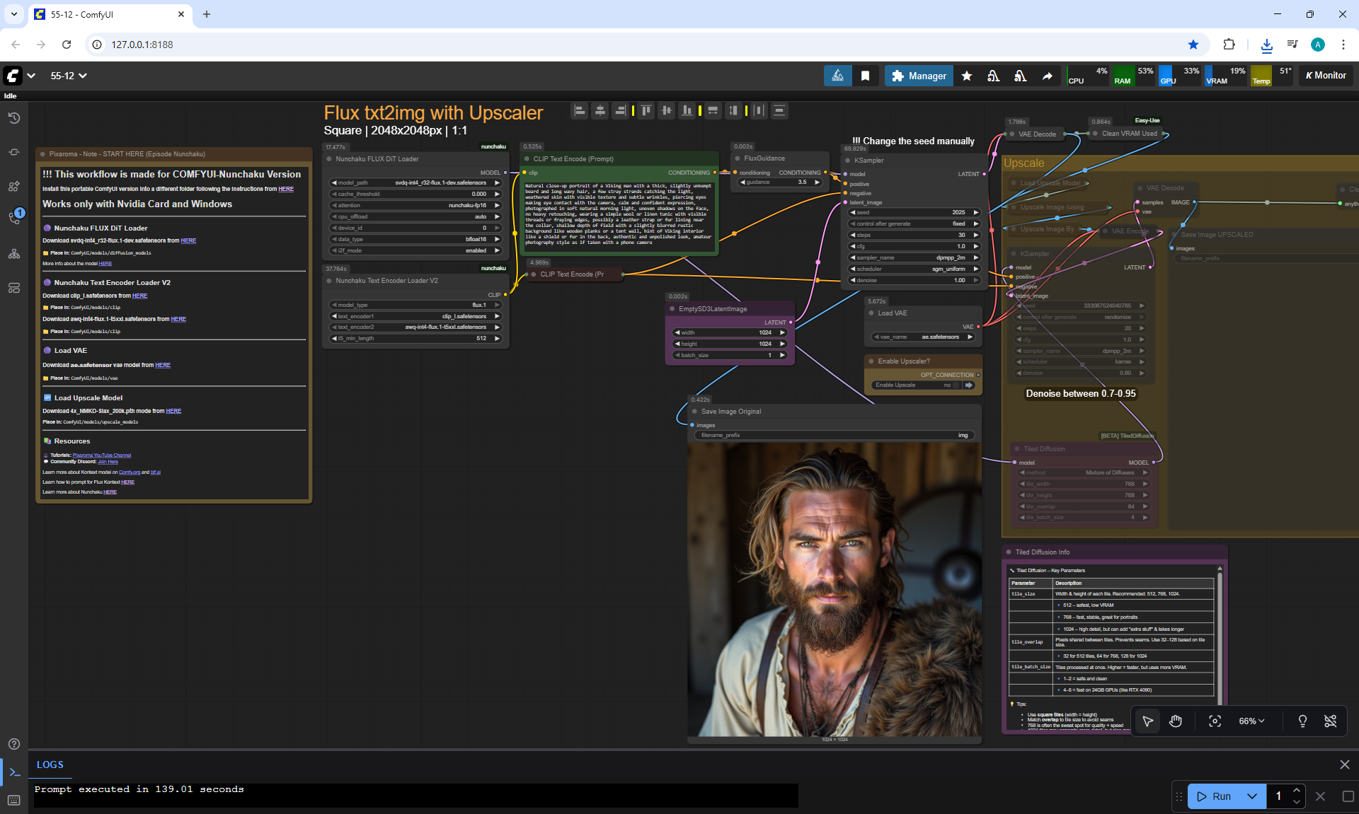Open the workflows sidebar icon with badge
The height and width of the screenshot is (814, 1359).
coord(15,218)
